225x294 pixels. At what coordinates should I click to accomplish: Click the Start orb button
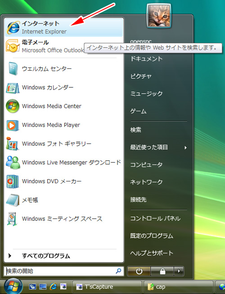(13, 286)
